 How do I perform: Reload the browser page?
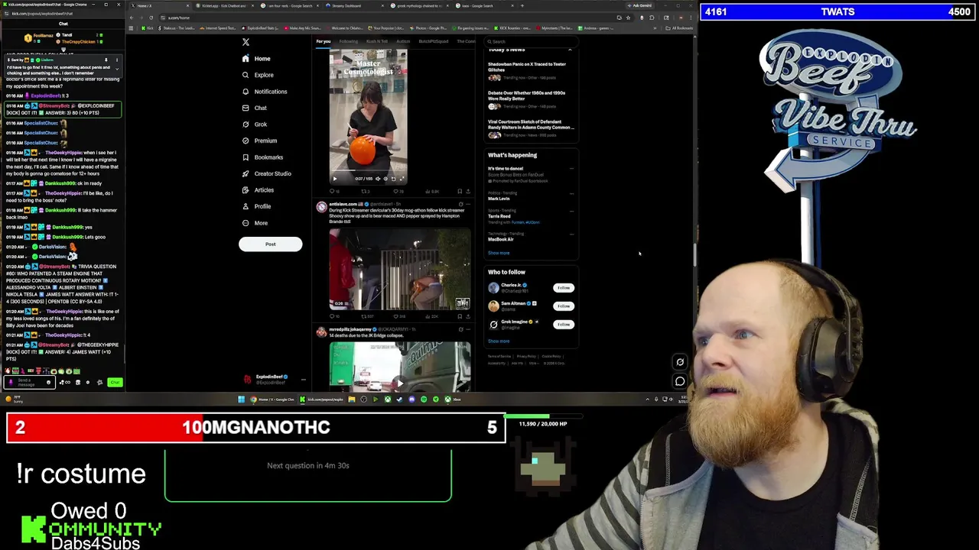[x=151, y=18]
